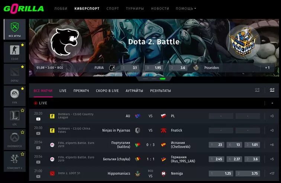Expand +17 markets for Hippomaniacs vs Nemiga
281x183 pixels.
pos(272,173)
